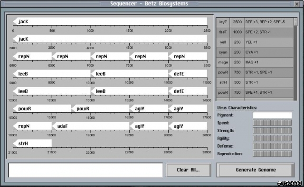Click the leeB gene block starting at 12000

point(52,91)
